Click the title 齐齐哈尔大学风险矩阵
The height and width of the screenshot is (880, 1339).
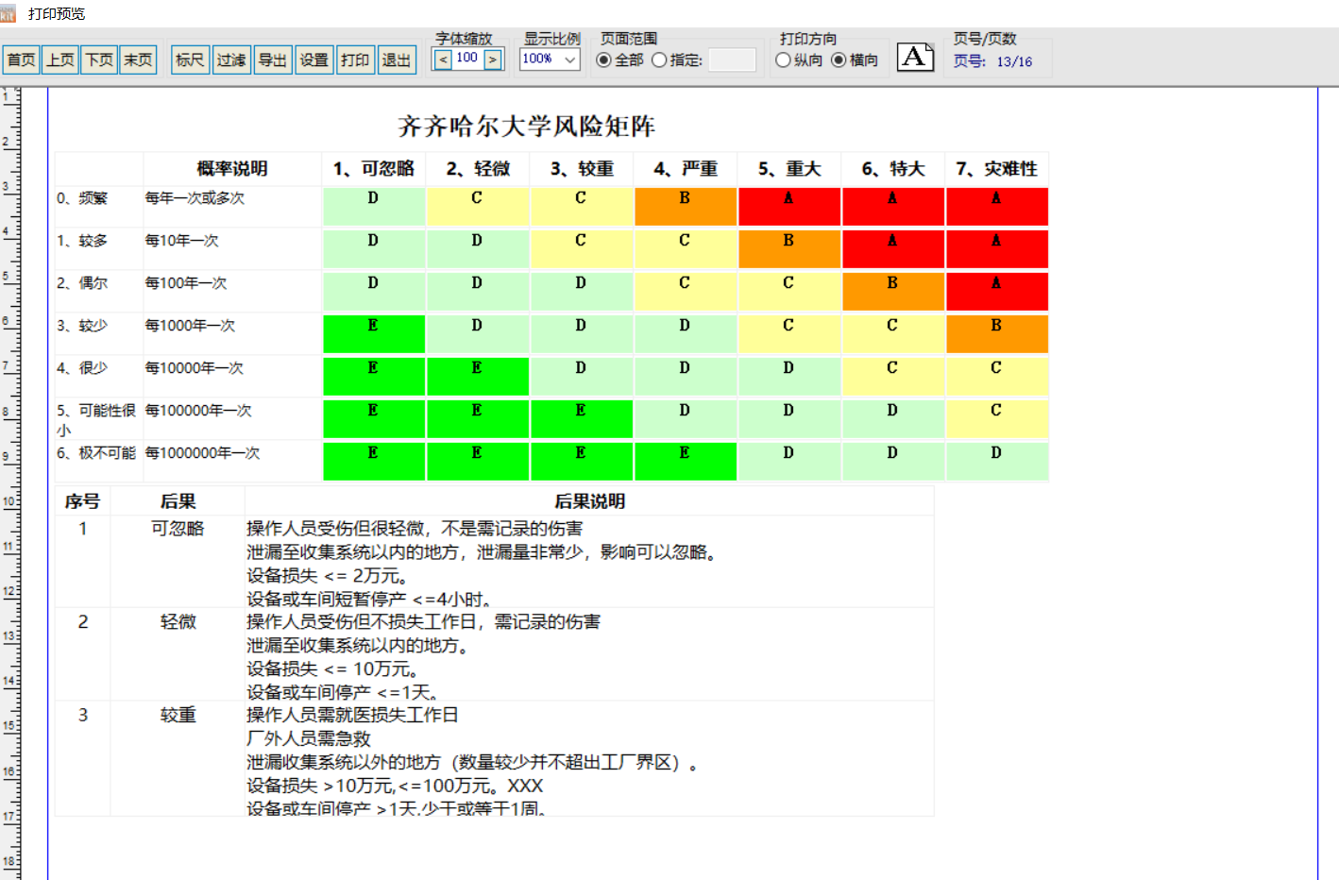(x=526, y=126)
